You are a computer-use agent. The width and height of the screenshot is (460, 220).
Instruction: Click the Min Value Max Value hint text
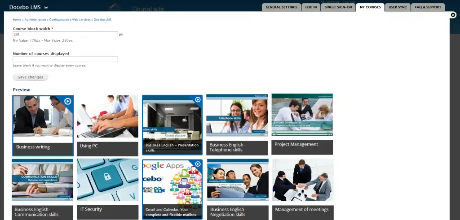[x=43, y=41]
